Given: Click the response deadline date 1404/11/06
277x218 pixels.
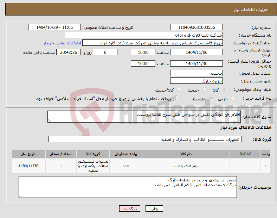Looking at the screenshot, I should tap(197, 52).
